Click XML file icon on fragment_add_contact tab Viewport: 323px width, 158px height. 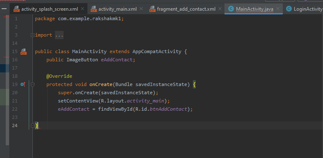coord(152,9)
